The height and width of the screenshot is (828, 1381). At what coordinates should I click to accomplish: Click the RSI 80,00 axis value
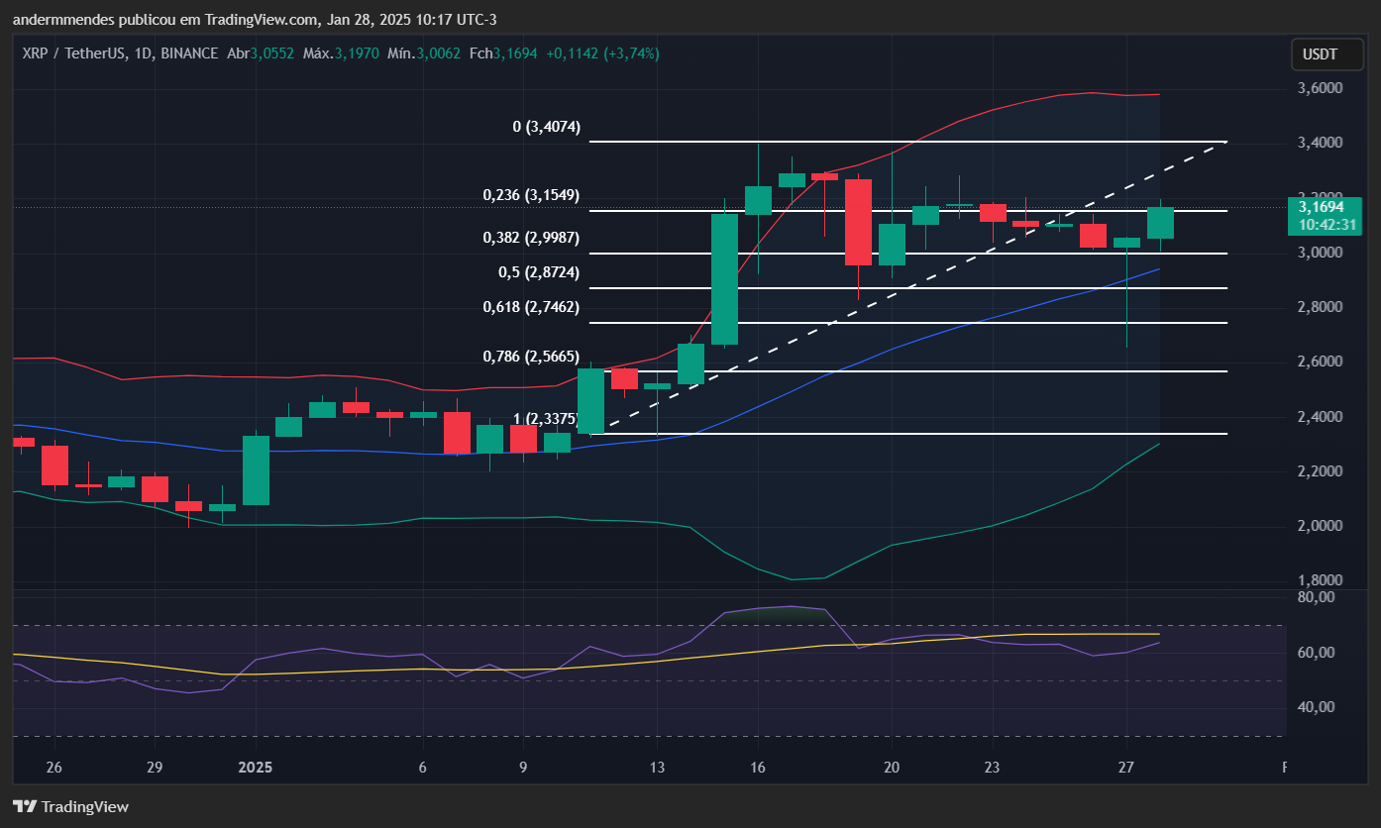[x=1319, y=597]
